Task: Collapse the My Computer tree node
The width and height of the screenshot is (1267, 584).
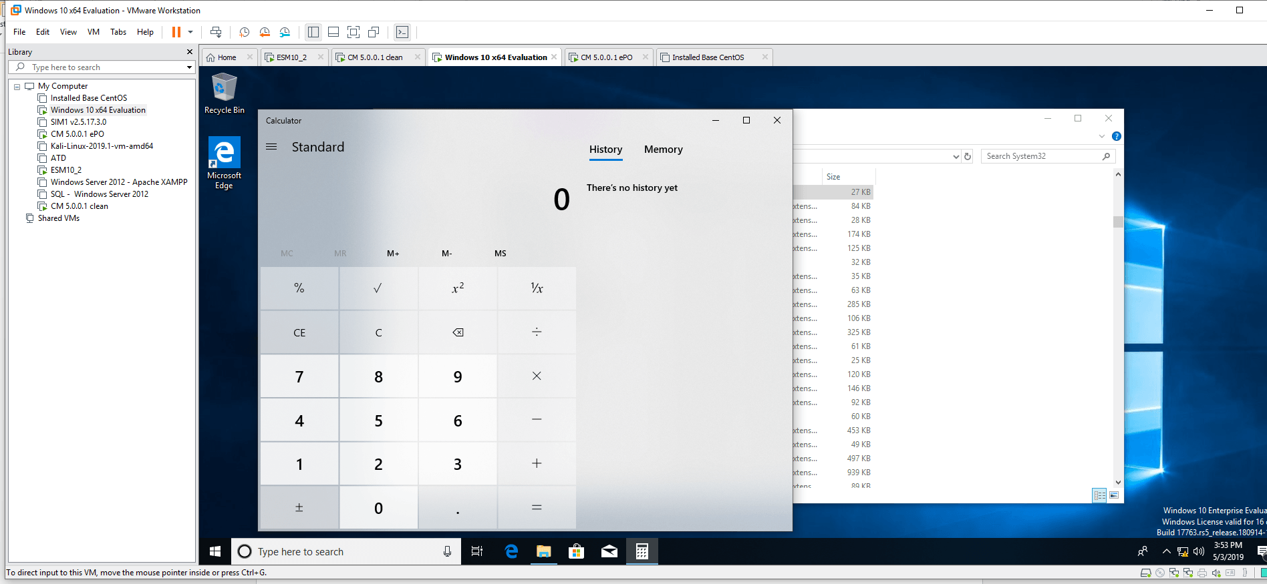Action: point(17,87)
